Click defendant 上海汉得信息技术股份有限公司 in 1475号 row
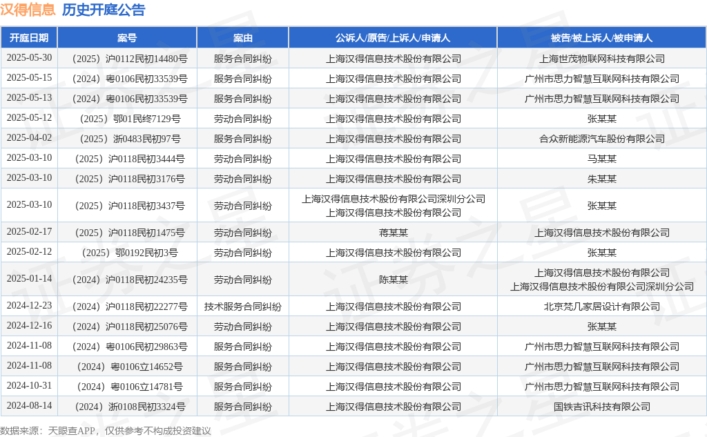707x437 pixels. click(602, 233)
